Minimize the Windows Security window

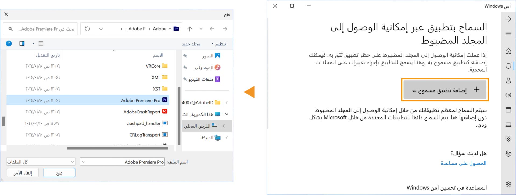tap(309, 6)
